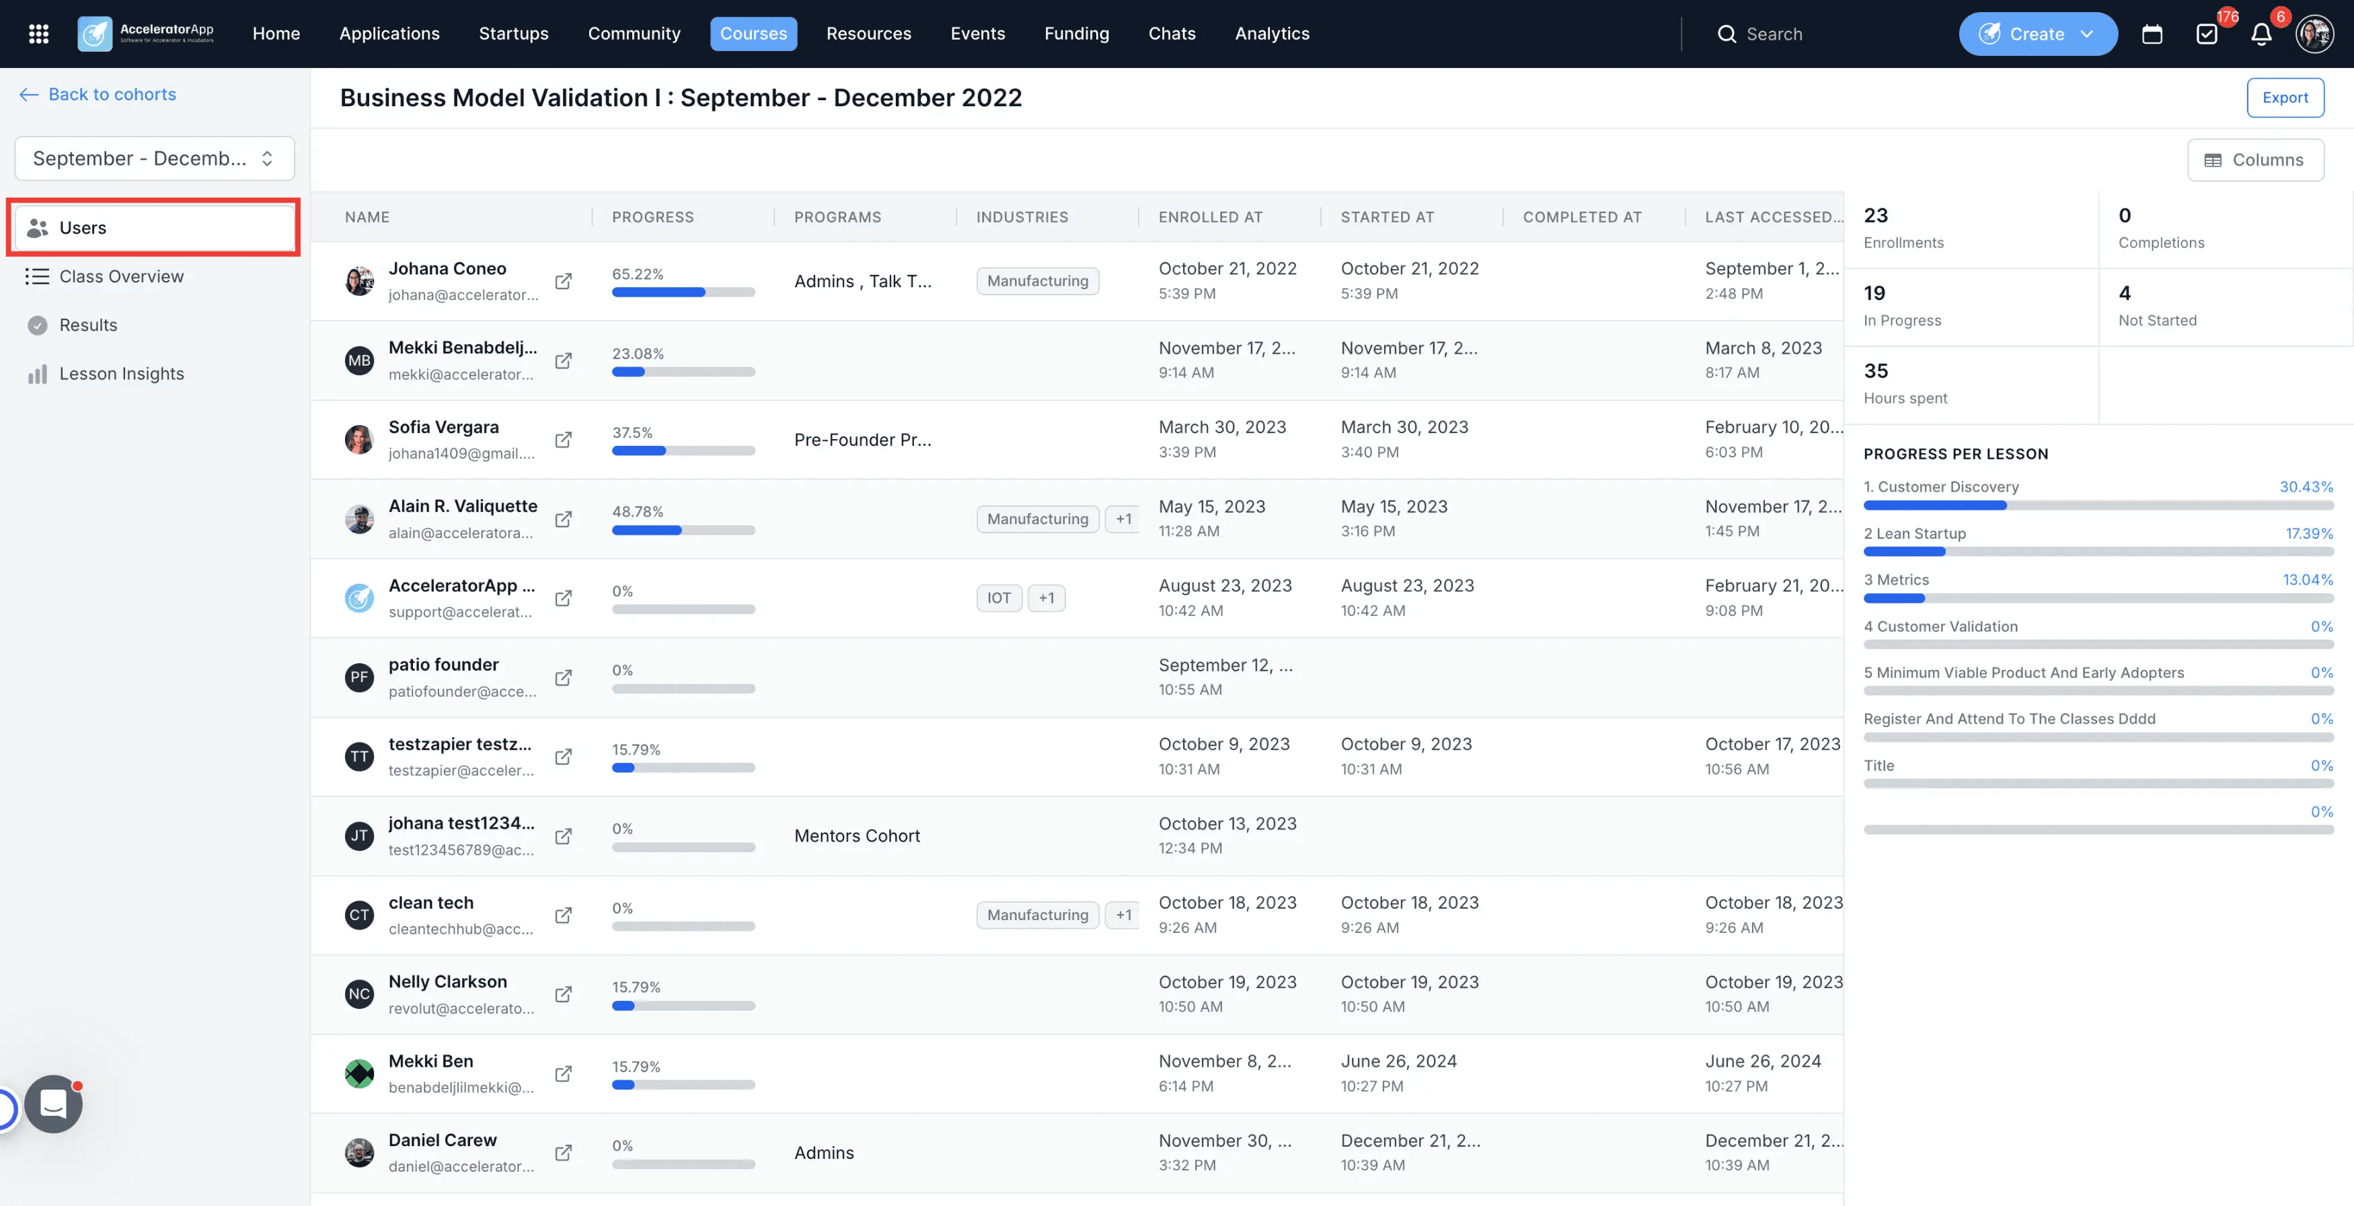
Task: Click the MB initials avatar
Action: tap(359, 361)
